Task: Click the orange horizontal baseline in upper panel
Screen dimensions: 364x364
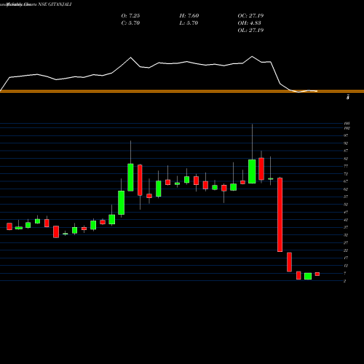Action: [x=182, y=92]
